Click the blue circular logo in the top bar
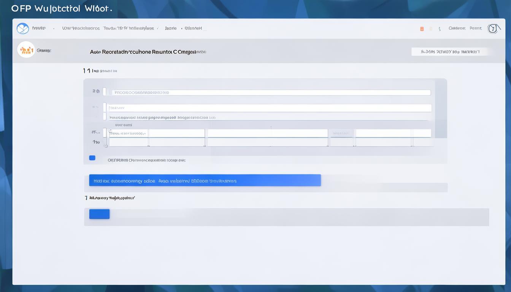511x292 pixels. tap(23, 29)
